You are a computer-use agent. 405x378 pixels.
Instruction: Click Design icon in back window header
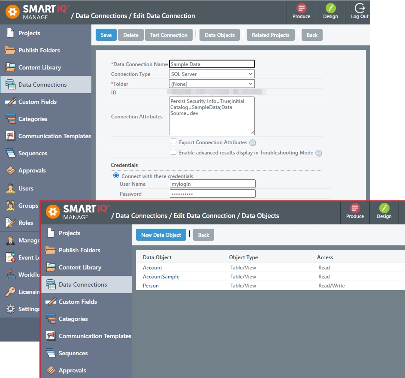click(x=330, y=8)
